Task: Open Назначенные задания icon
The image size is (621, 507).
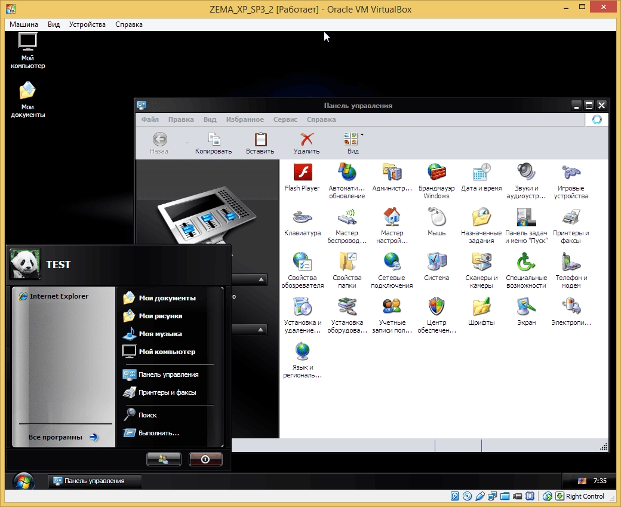Action: pos(481,225)
